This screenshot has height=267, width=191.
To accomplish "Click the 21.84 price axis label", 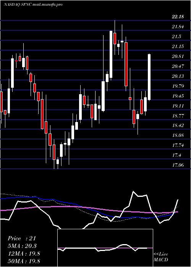I will pyautogui.click(x=178, y=27).
